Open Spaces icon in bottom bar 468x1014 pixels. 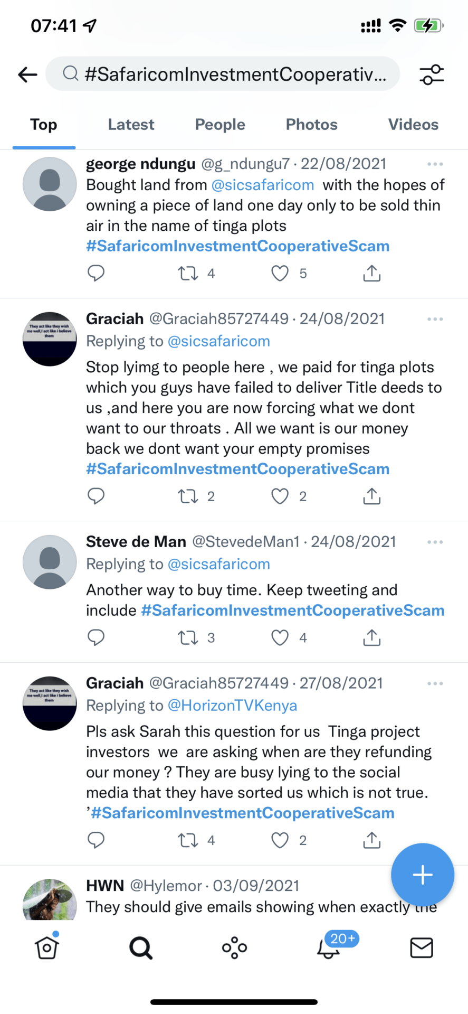tap(234, 948)
